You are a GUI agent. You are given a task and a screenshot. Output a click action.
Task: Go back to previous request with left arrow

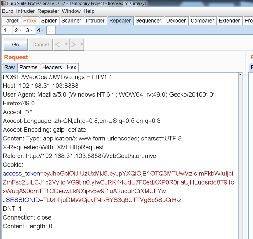coord(58,44)
